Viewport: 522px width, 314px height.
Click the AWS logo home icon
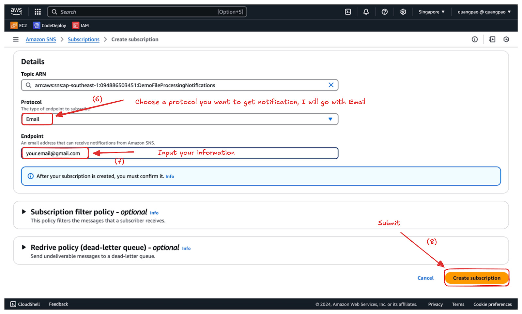tap(16, 11)
